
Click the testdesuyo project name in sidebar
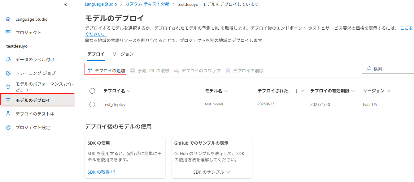click(x=17, y=46)
